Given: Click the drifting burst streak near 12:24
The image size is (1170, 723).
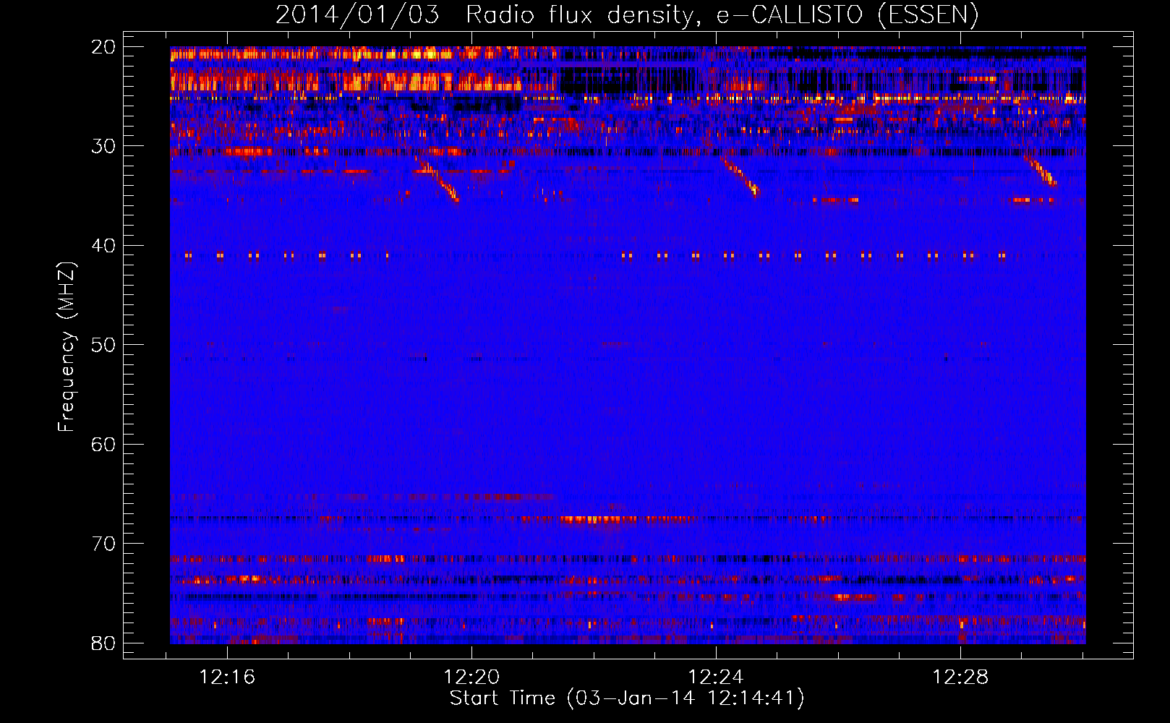Looking at the screenshot, I should [x=739, y=176].
